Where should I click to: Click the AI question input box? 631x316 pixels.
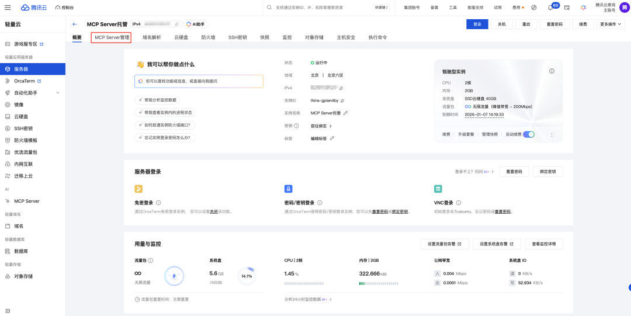199,81
